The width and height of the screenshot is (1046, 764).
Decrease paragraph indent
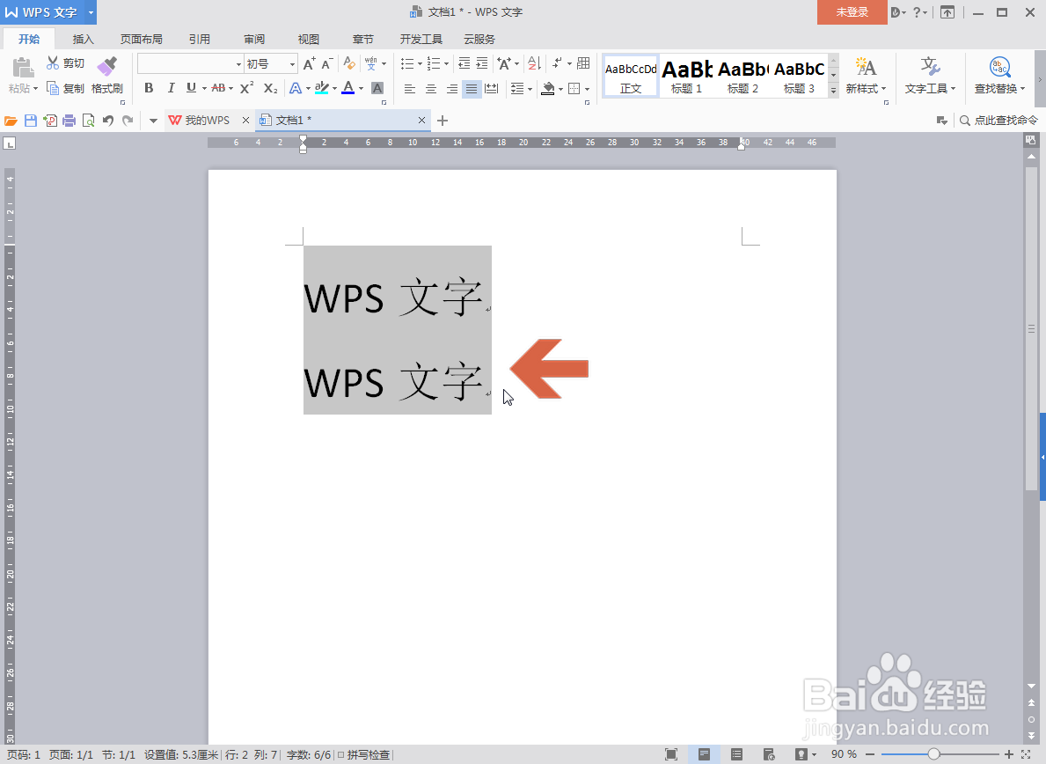(464, 63)
